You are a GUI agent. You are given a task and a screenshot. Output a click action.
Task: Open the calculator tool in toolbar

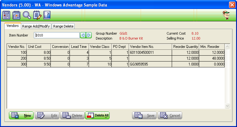pyautogui.click(x=6, y=15)
